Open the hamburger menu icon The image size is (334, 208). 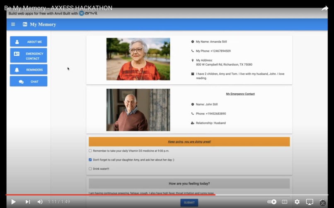click(x=13, y=24)
